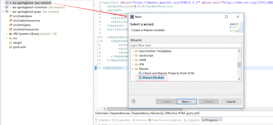Expand the wx-springboot-common project node
This screenshot has width=273, height=125.
[x=3, y=7]
